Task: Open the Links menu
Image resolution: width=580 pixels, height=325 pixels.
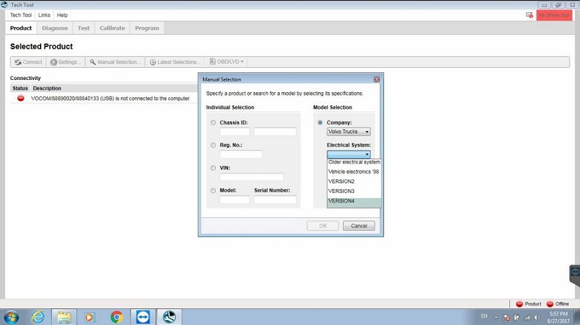Action: [44, 15]
